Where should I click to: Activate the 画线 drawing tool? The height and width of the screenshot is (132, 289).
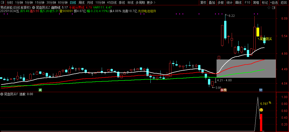(238, 3)
